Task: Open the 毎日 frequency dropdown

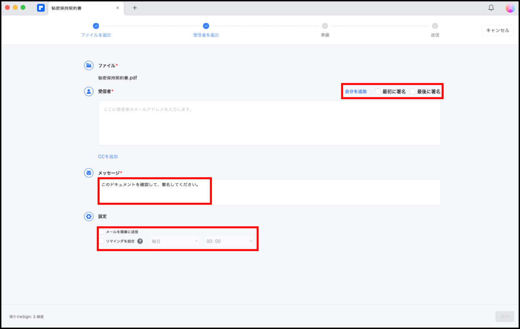Action: click(x=174, y=241)
